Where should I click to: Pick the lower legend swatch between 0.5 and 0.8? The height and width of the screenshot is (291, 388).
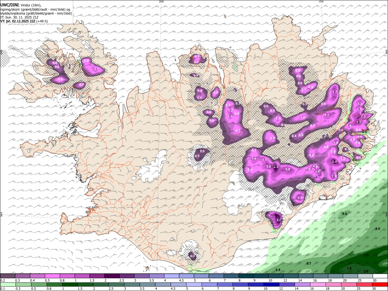[x=39, y=284]
